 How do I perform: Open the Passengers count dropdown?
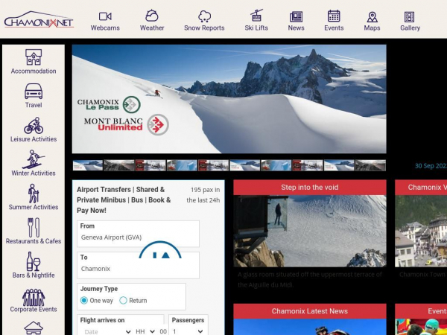pos(188,331)
